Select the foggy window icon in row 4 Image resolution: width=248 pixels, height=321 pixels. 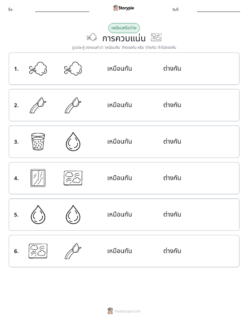[x=38, y=178]
